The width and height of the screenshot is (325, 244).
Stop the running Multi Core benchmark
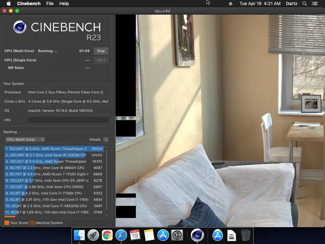[101, 51]
